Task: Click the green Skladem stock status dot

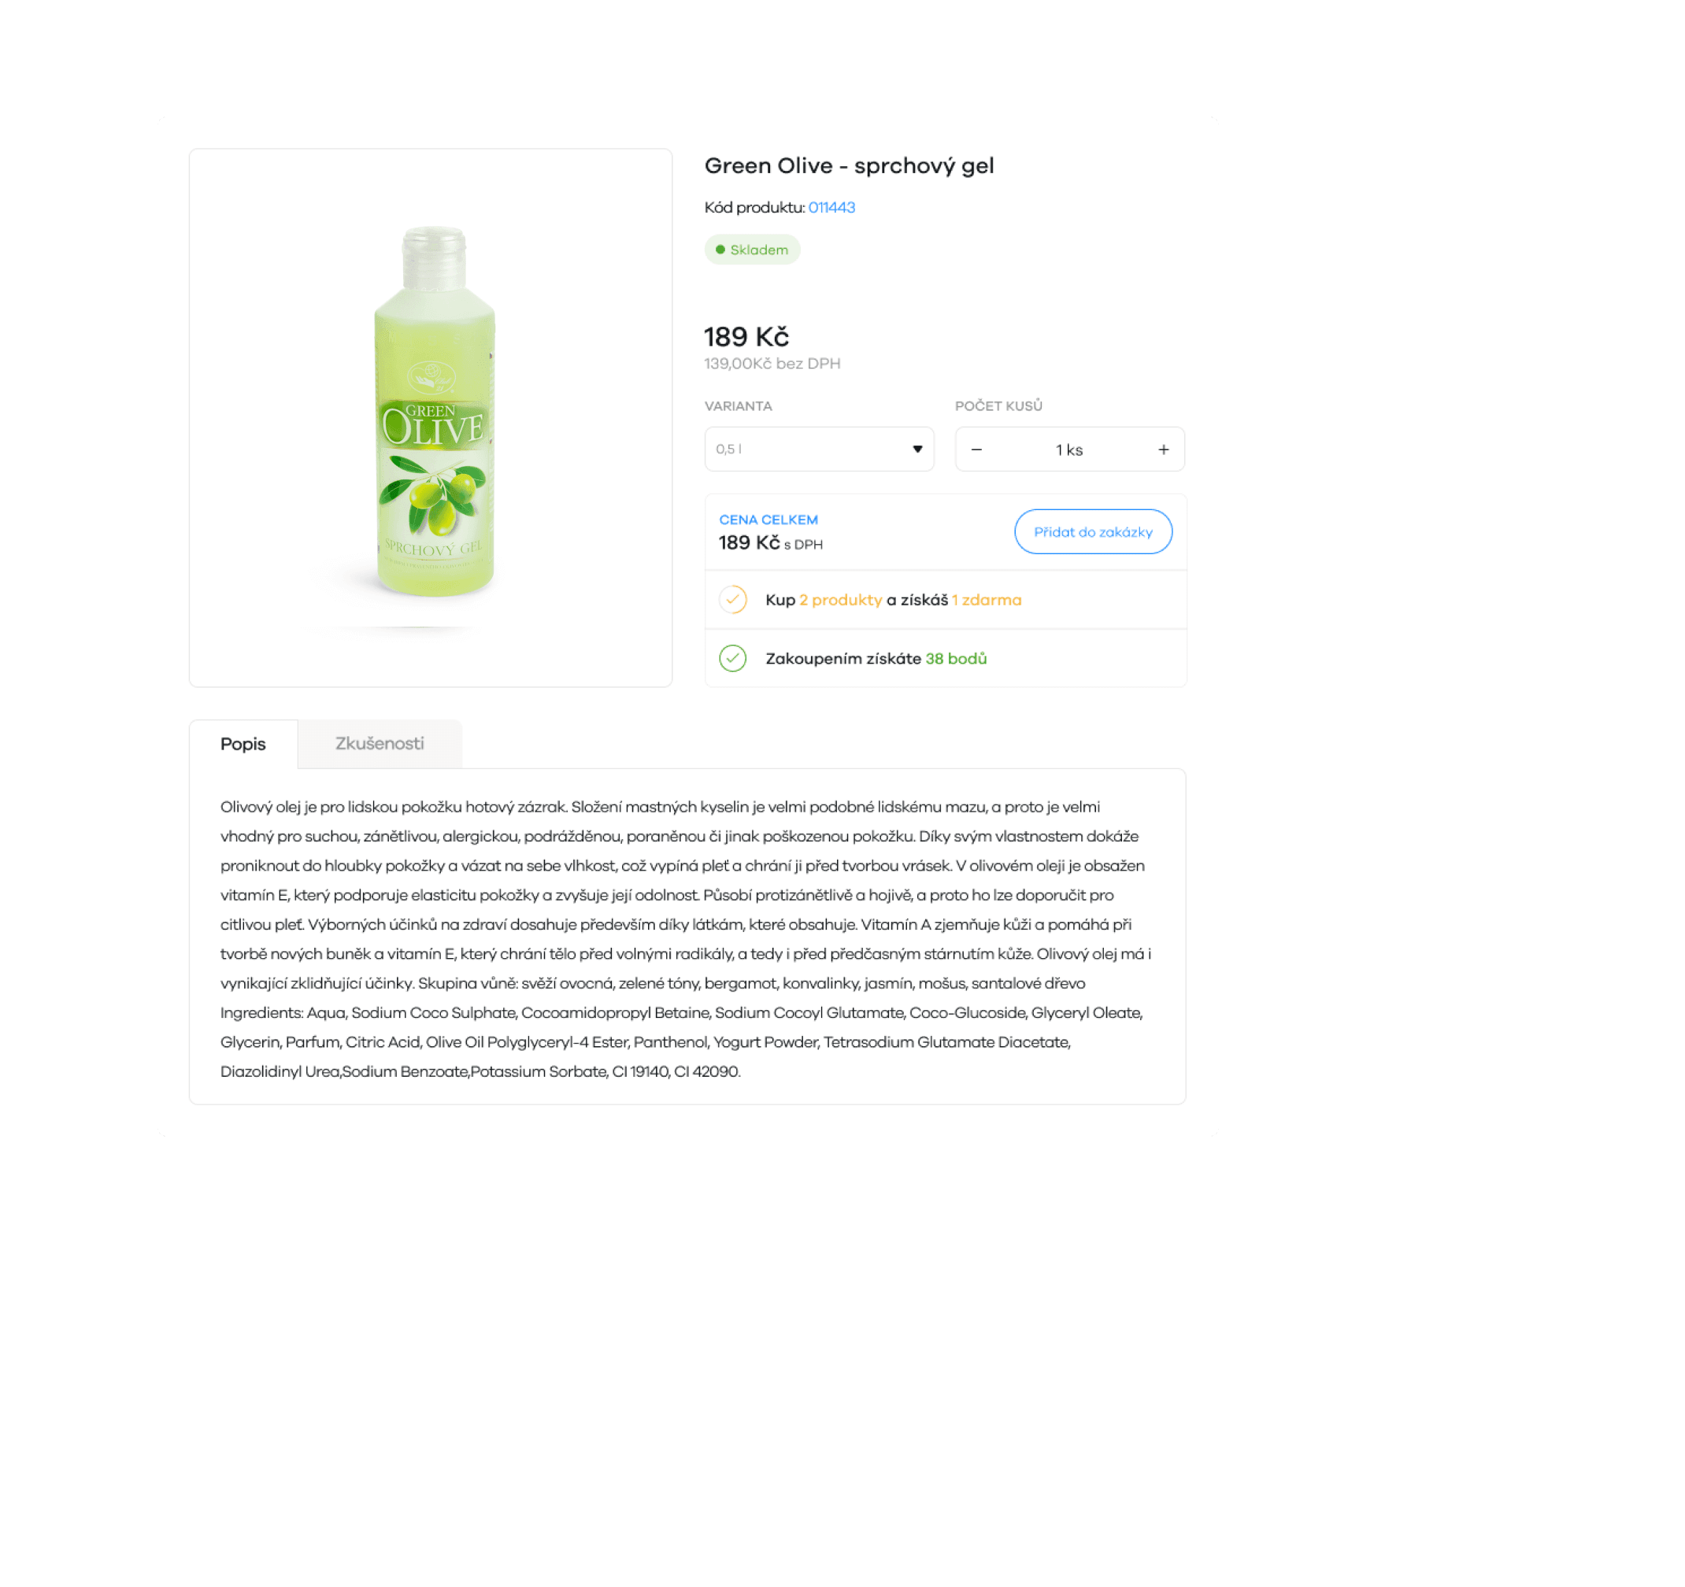Action: tap(720, 250)
